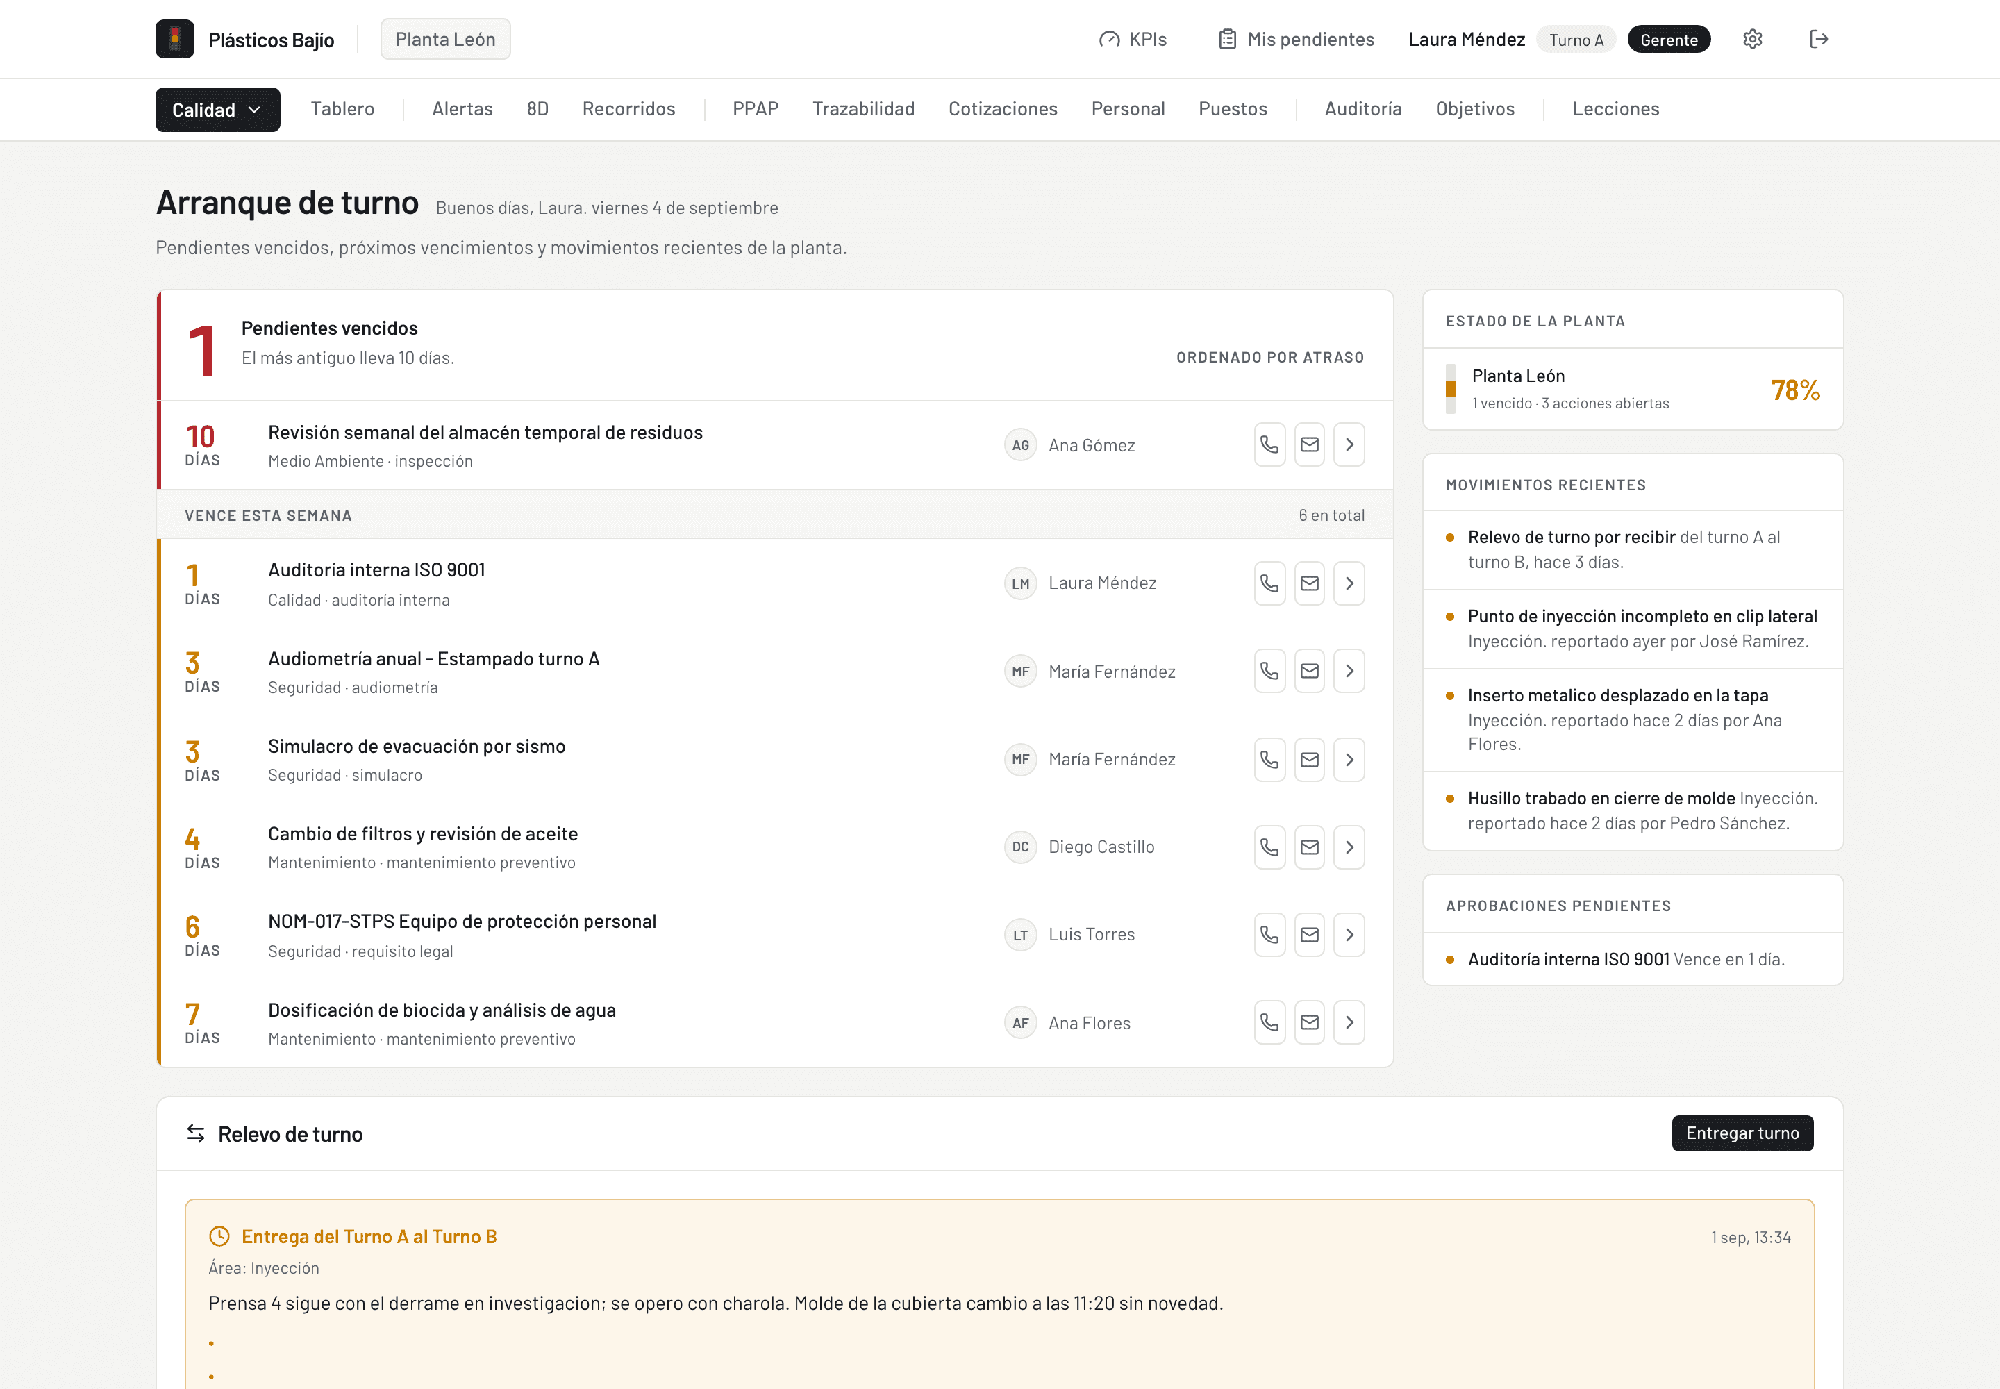Email Ana Flores with the envelope icon
2000x1389 pixels.
point(1309,1022)
